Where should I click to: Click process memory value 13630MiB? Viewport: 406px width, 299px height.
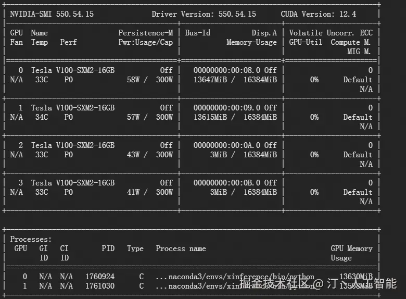coord(356,277)
